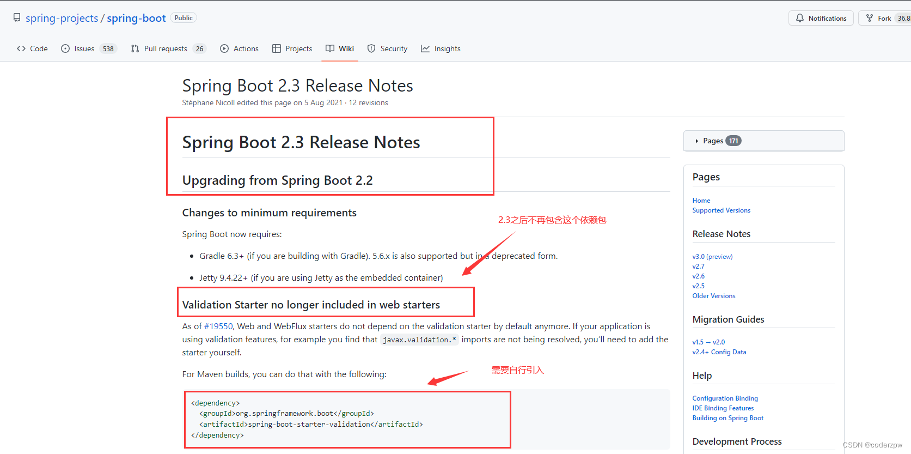Open Building on Spring Boot page
911x454 pixels.
click(728, 418)
